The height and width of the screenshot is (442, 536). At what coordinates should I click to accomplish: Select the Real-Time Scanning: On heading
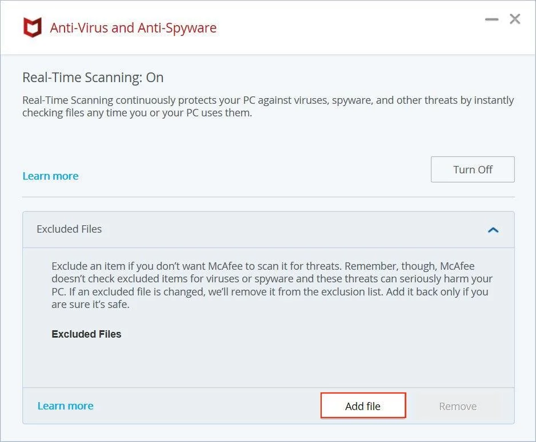coord(93,78)
